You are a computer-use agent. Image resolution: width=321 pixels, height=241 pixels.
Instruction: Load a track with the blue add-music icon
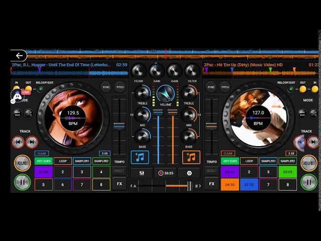140,157
